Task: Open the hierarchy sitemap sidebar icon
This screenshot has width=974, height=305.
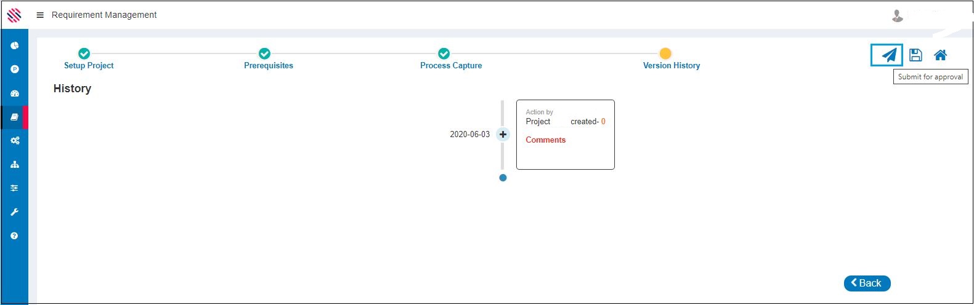Action: pos(15,165)
